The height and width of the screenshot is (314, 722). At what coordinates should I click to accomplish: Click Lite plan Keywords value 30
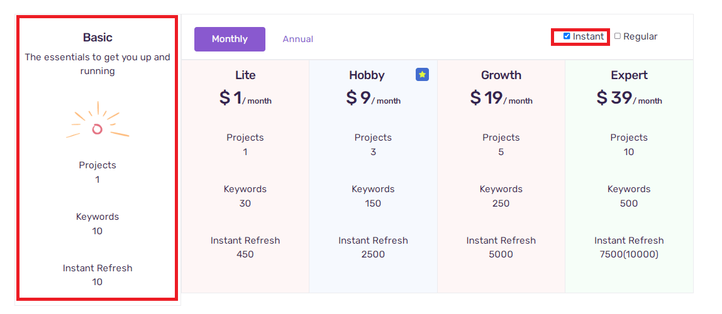point(245,203)
